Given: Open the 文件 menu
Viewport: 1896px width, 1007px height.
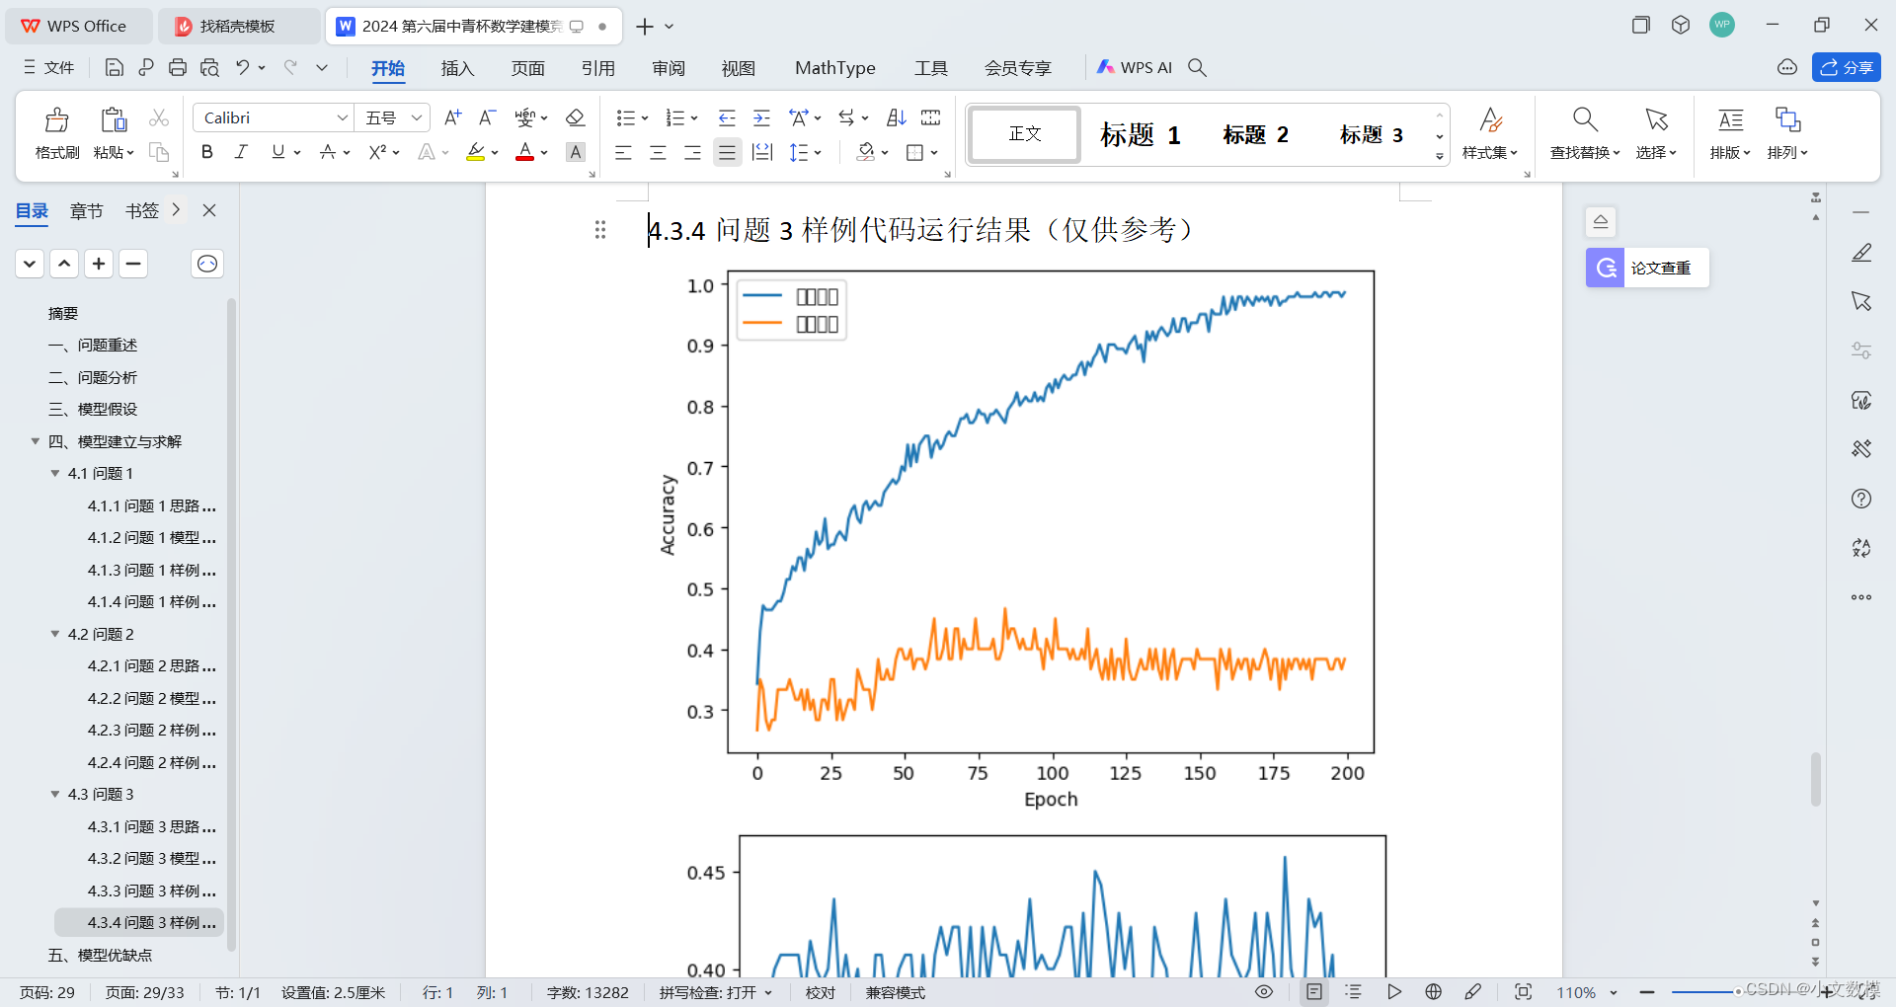Looking at the screenshot, I should click(49, 67).
